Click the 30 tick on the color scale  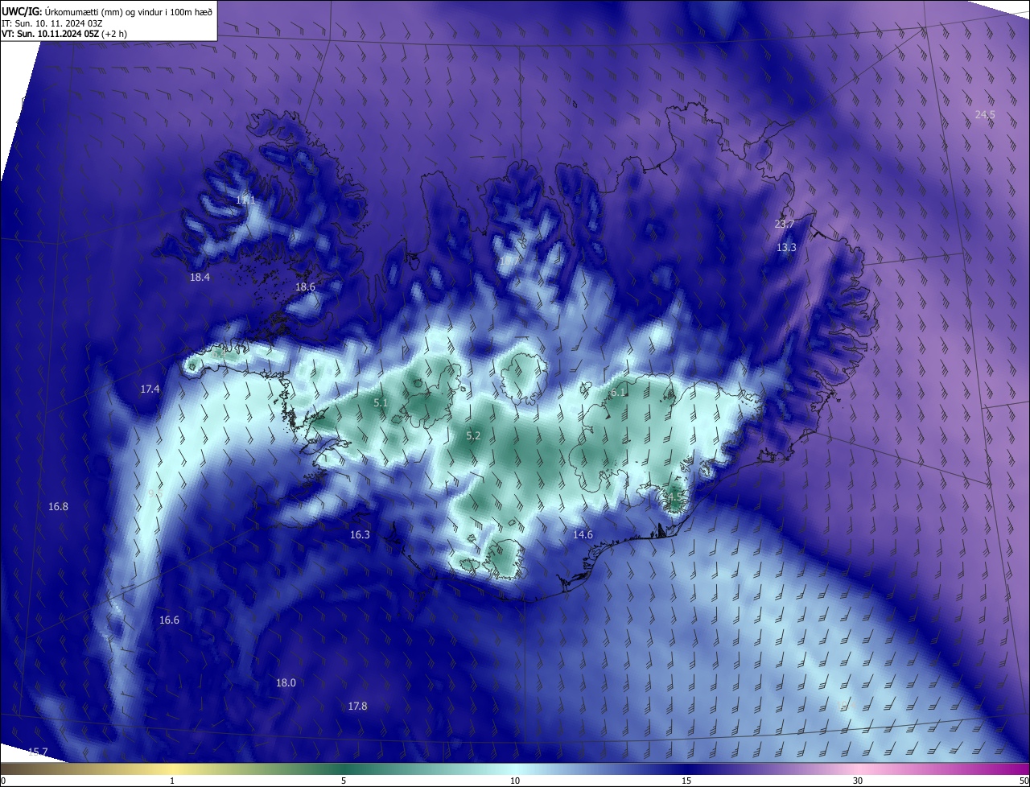click(x=858, y=781)
